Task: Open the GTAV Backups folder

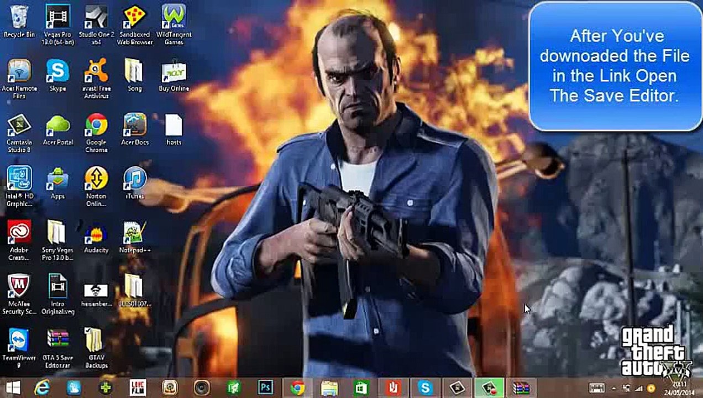Action: tap(96, 348)
